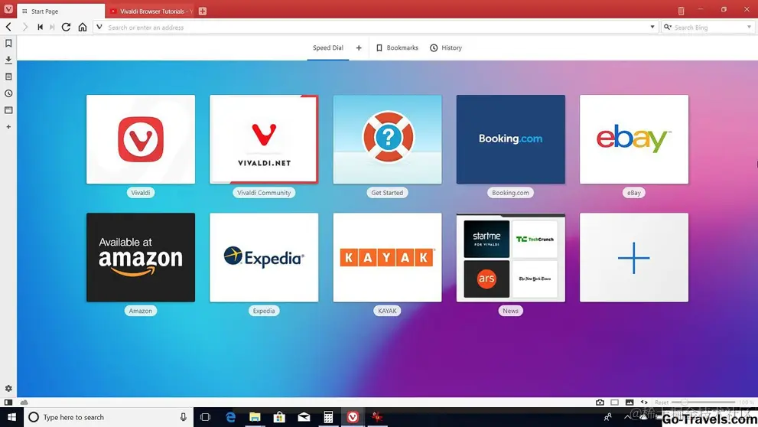Open the Notes panel in sidebar
Image resolution: width=758 pixels, height=427 pixels.
pos(8,77)
